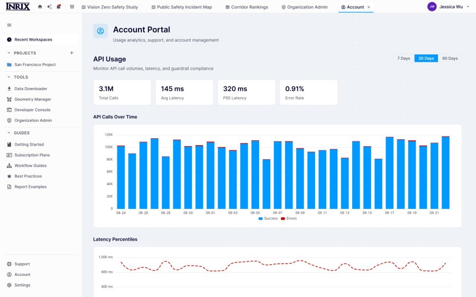Add a new project with plus icon
Screen dimensions: 476x297
pos(71,53)
